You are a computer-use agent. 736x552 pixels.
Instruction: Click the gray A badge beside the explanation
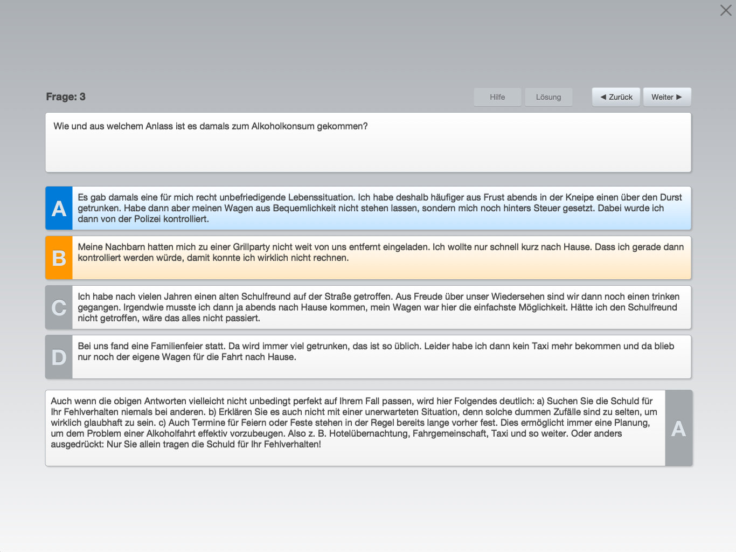(678, 428)
